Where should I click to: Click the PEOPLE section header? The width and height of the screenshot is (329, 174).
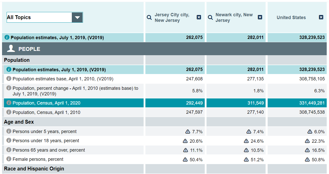click(29, 49)
